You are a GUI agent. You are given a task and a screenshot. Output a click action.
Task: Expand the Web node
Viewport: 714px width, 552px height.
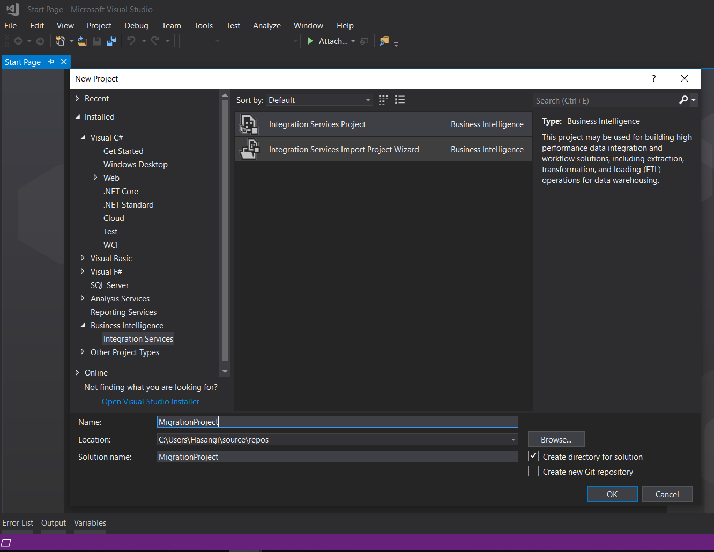click(x=95, y=178)
